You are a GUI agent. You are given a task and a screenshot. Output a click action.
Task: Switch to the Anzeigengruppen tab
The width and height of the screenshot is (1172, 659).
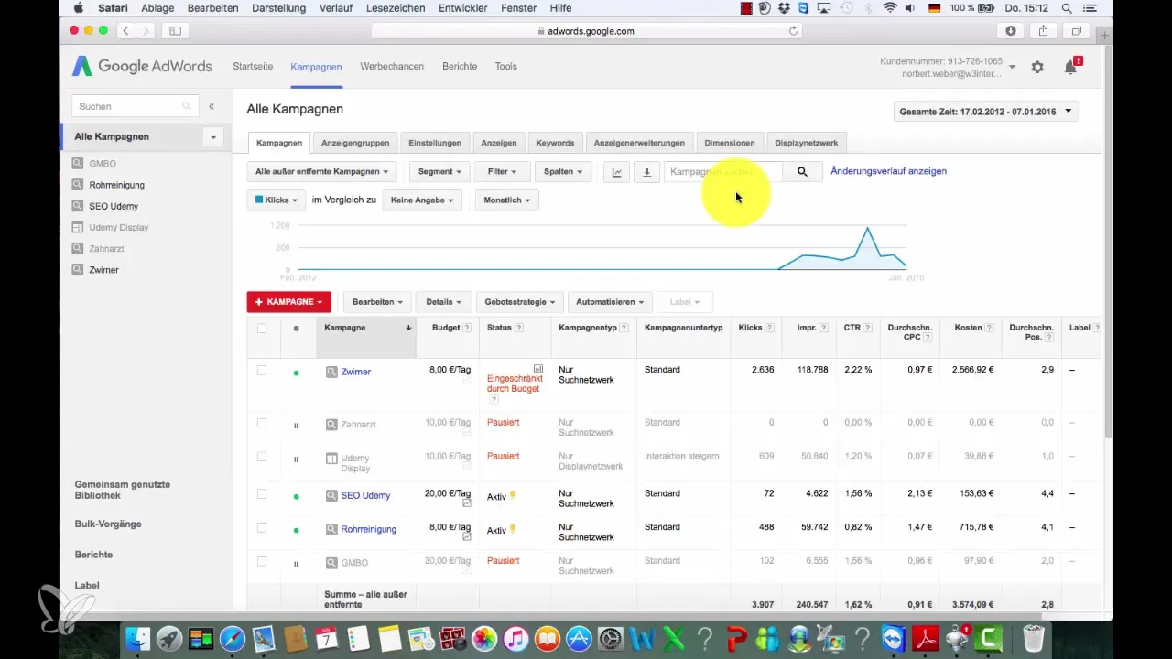point(355,143)
